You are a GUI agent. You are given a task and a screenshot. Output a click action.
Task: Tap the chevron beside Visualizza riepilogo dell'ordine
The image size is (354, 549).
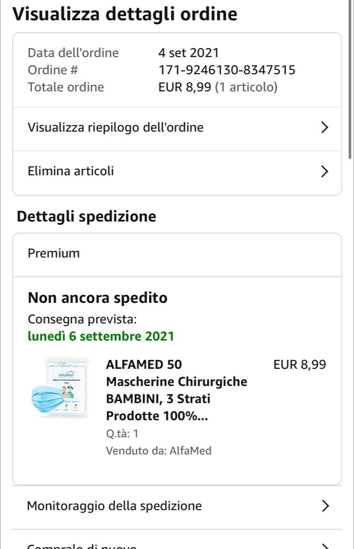coord(324,127)
